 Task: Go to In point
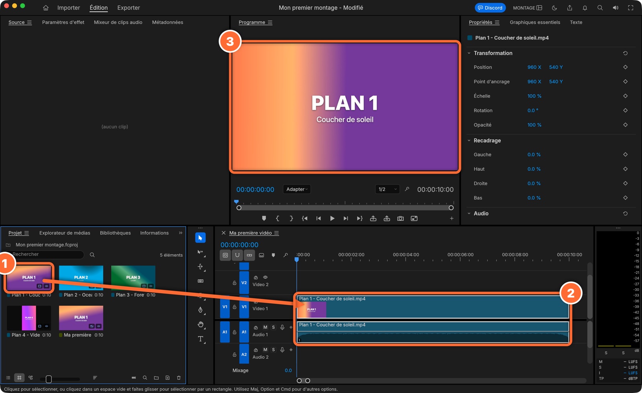[305, 219]
